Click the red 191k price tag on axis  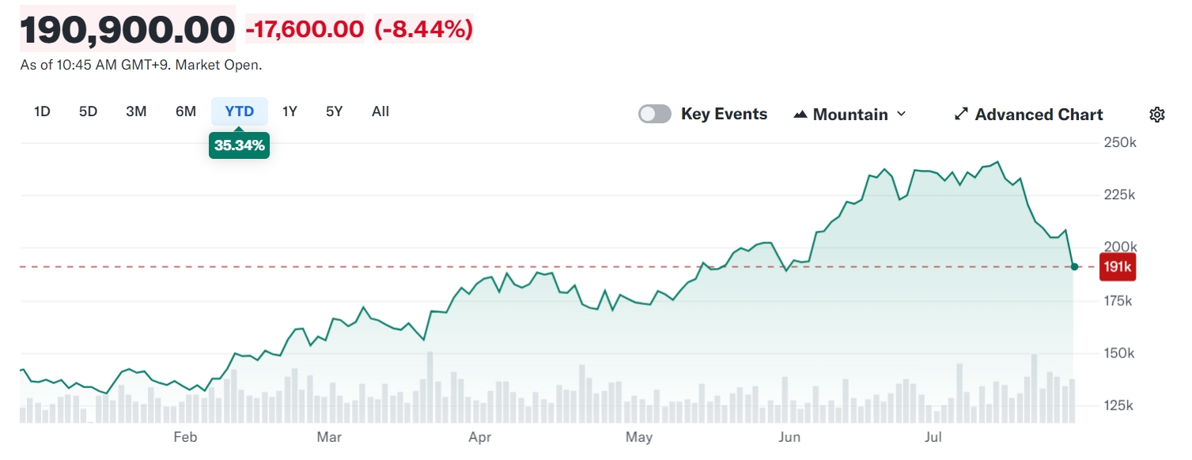click(x=1117, y=266)
